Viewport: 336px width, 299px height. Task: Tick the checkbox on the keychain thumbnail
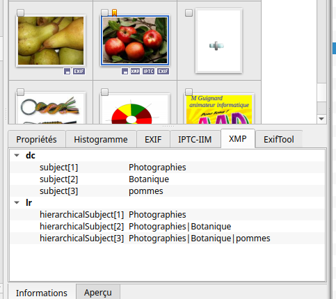coord(20,92)
